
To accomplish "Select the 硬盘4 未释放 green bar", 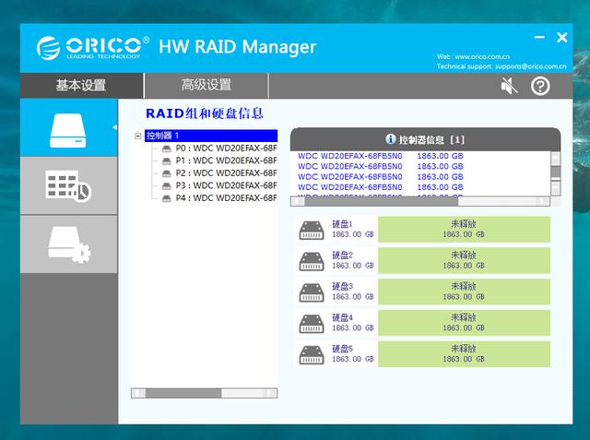I will click(x=464, y=323).
